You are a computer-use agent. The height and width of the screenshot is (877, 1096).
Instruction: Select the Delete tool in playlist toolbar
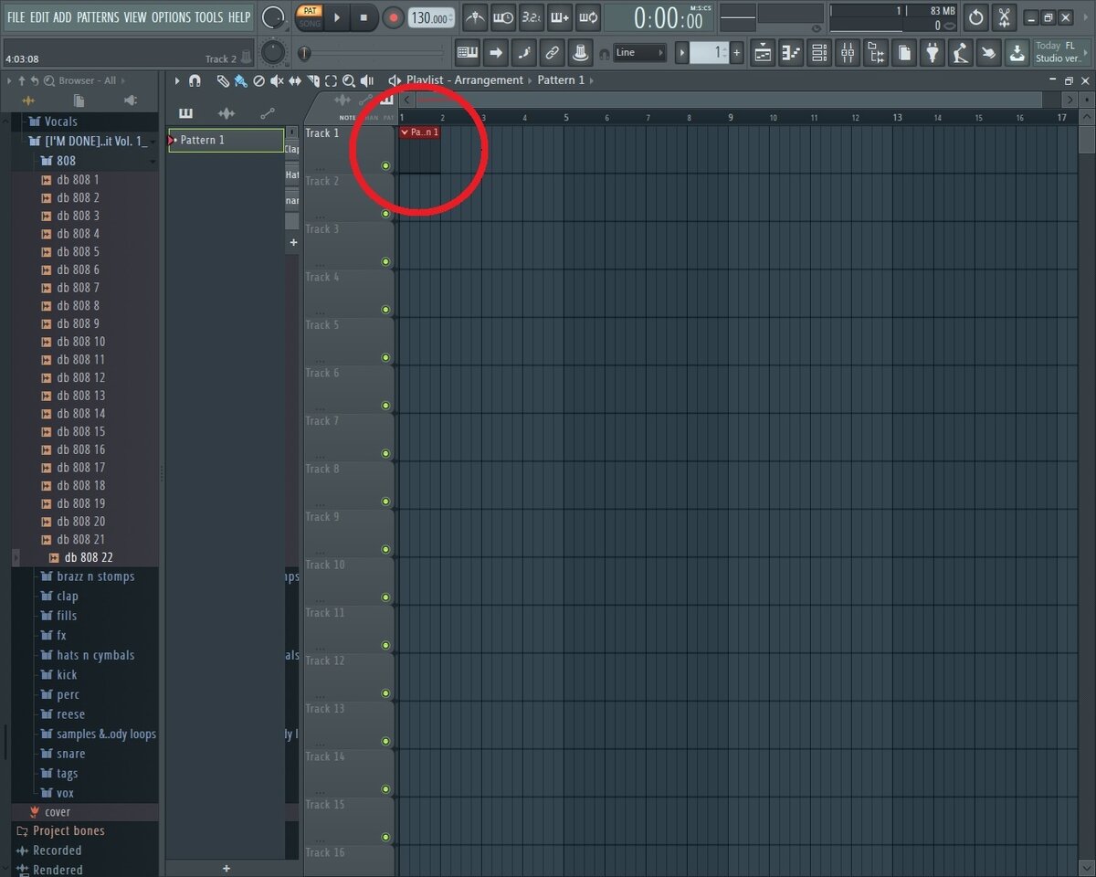pyautogui.click(x=258, y=80)
